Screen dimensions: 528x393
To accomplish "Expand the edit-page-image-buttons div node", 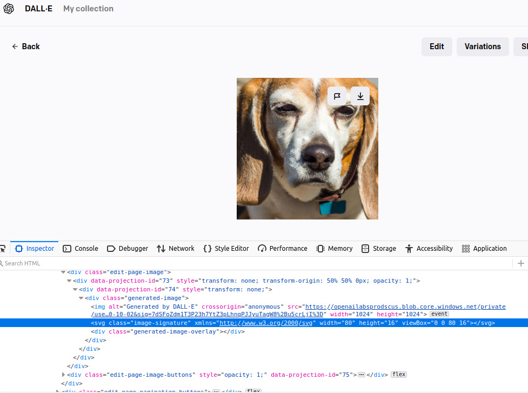I will point(63,375).
